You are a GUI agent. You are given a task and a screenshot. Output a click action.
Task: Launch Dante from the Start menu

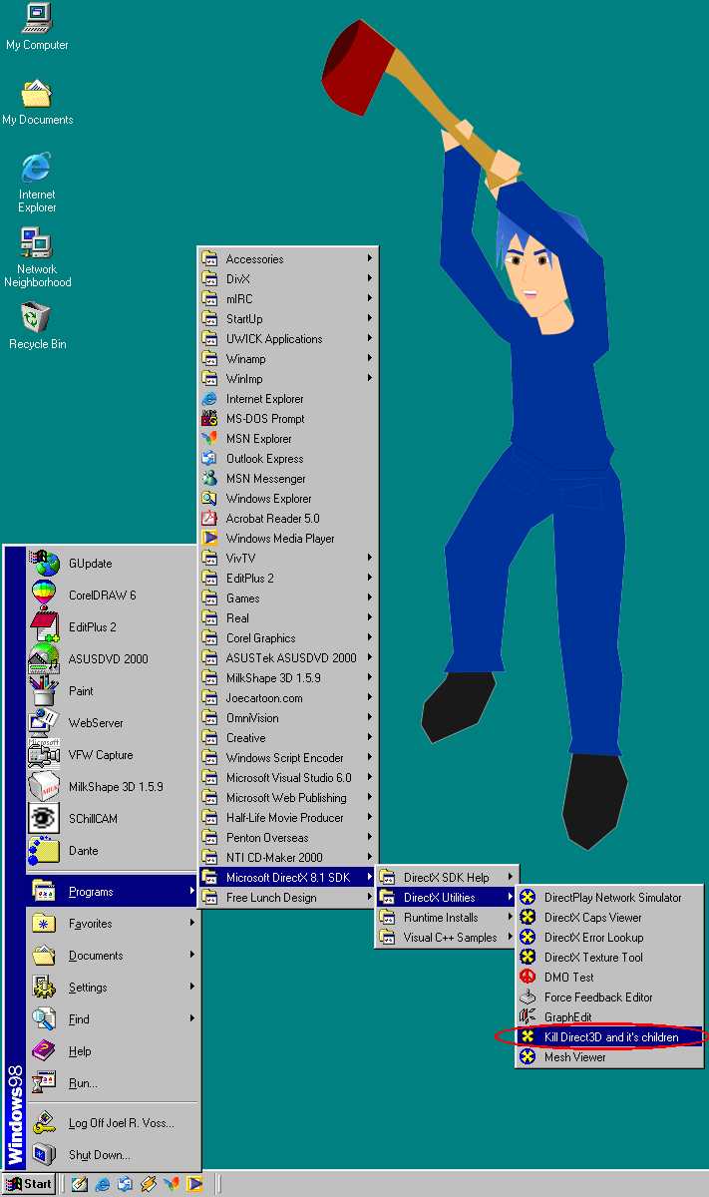[x=113, y=851]
